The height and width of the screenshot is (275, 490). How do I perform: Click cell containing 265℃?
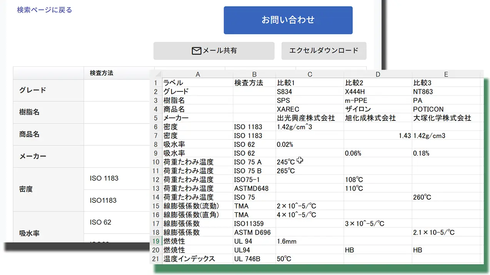(x=310, y=171)
